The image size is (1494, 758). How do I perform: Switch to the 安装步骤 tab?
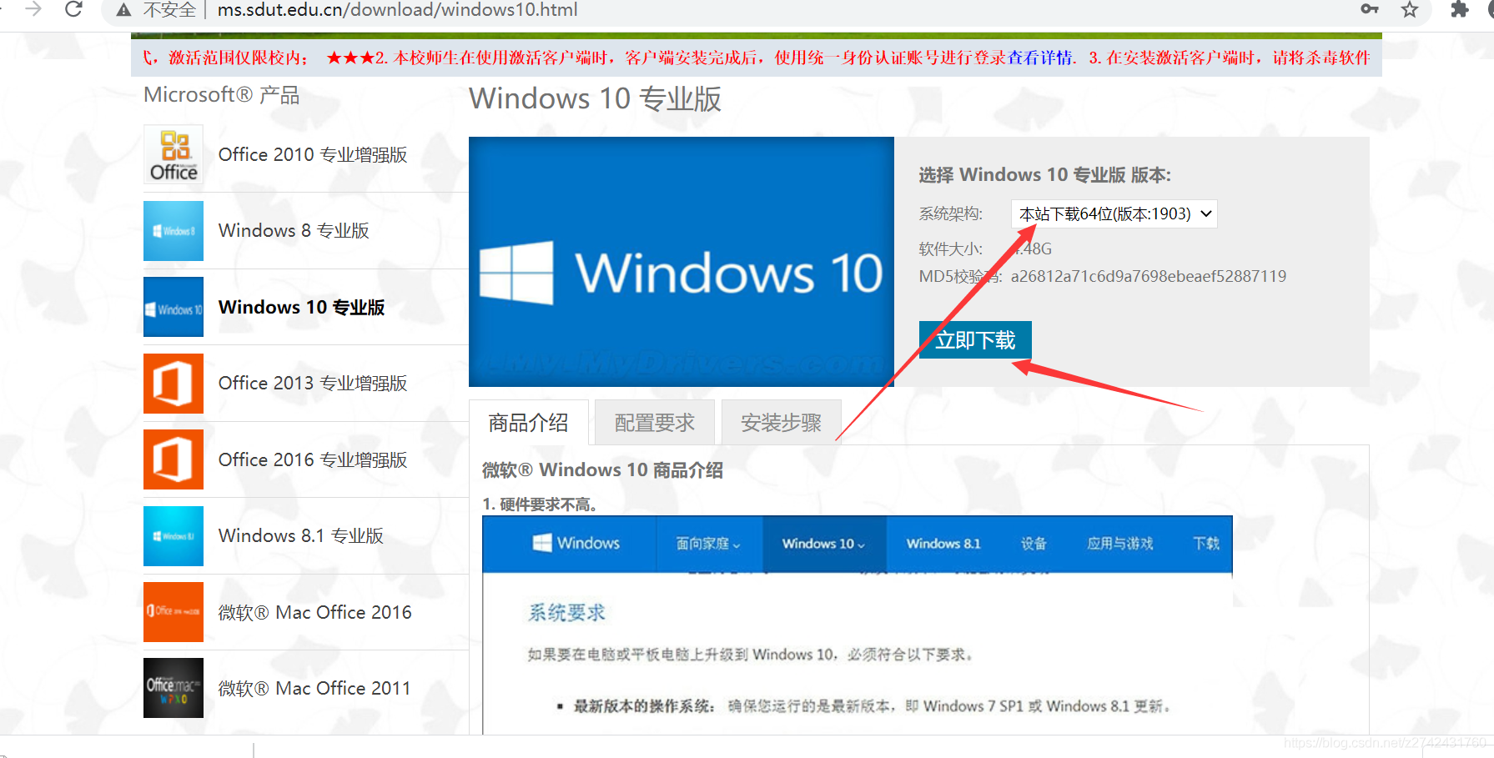tap(782, 423)
